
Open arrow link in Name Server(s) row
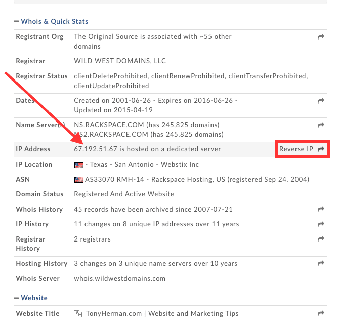(321, 125)
